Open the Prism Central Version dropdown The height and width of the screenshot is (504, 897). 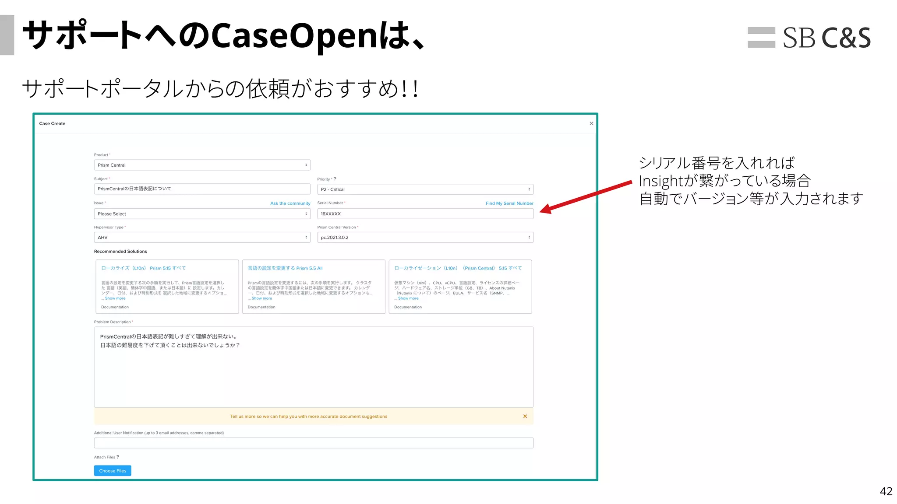pos(425,238)
